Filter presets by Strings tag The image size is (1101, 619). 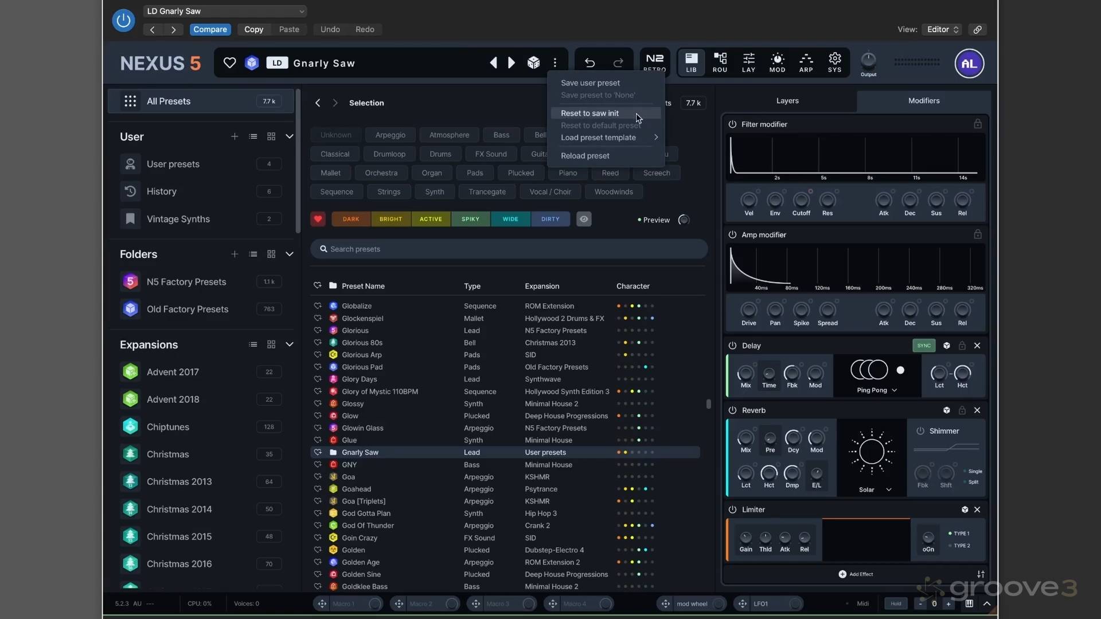pyautogui.click(x=389, y=192)
